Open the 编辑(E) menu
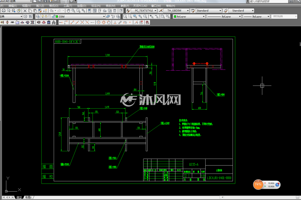Viewport: 301px width, 200px height. (12, 6)
